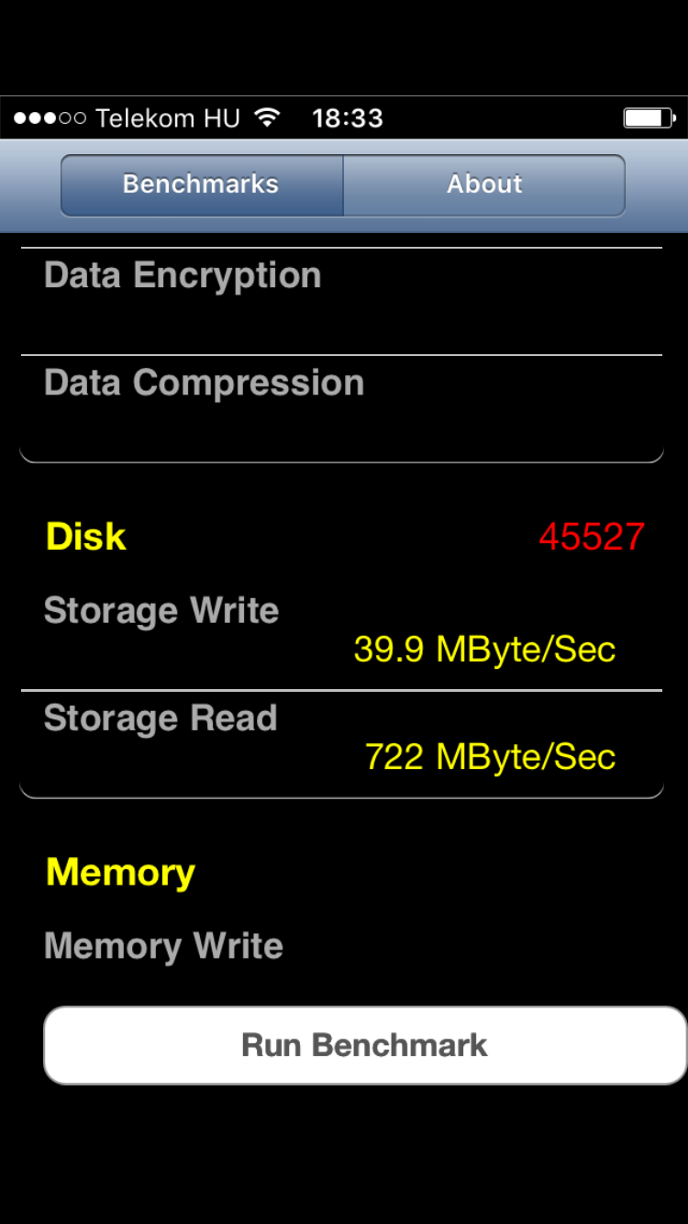Tap the red Disk score 45527
Image resolution: width=688 pixels, height=1224 pixels.
592,538
